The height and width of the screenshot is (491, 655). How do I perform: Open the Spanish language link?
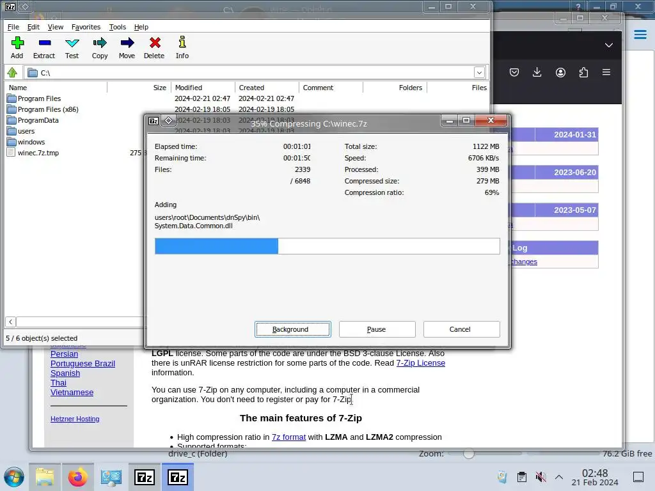coord(65,373)
